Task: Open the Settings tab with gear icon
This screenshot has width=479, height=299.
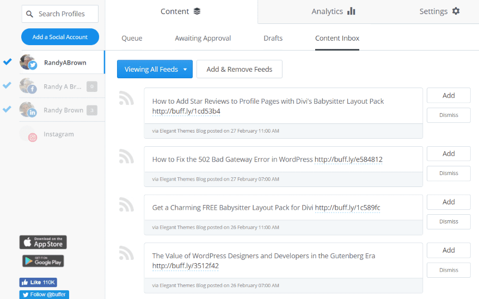Action: point(439,11)
